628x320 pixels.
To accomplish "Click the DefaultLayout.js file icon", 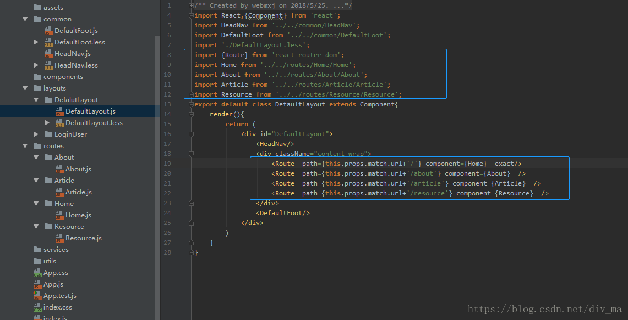I will point(59,111).
